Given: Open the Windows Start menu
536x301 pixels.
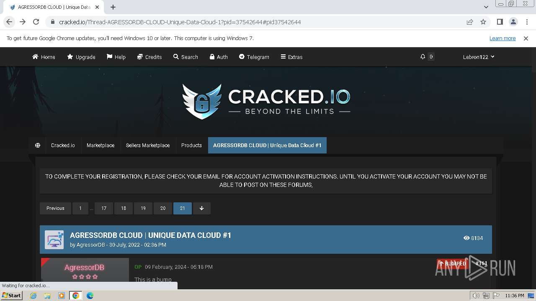Looking at the screenshot, I should [11, 296].
